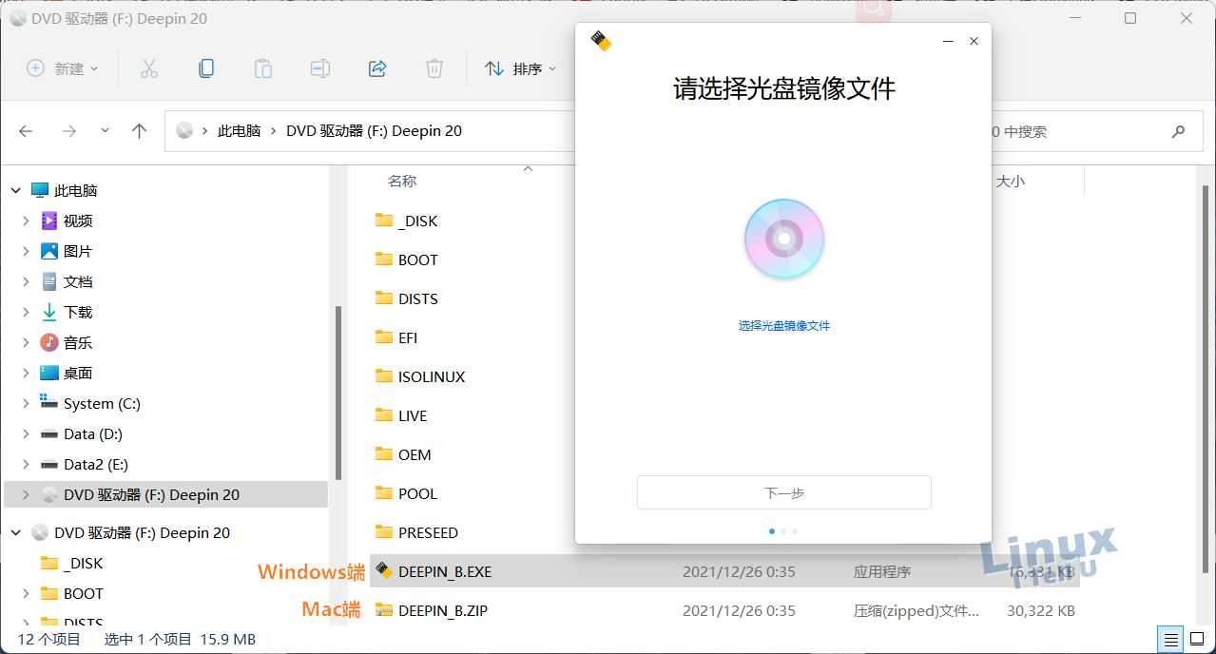Click the 名称 column header

pyautogui.click(x=402, y=181)
